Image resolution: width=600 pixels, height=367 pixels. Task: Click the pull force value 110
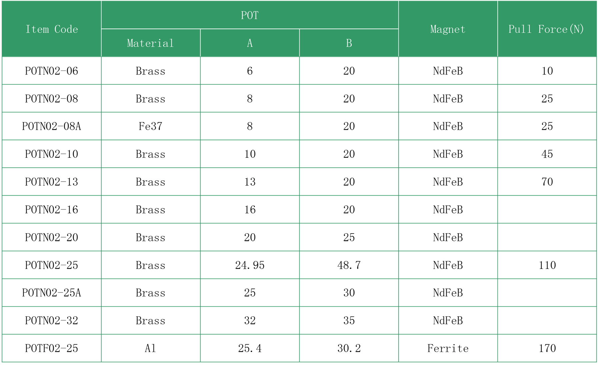click(547, 265)
